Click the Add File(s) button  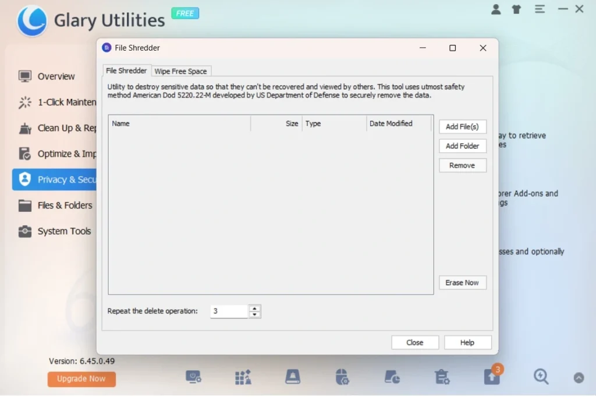point(463,127)
